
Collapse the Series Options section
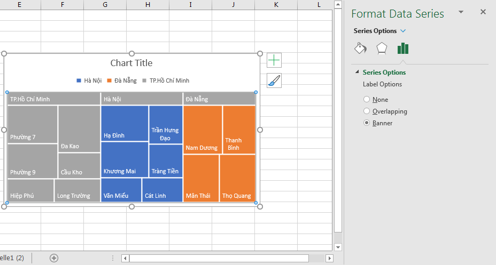click(356, 73)
